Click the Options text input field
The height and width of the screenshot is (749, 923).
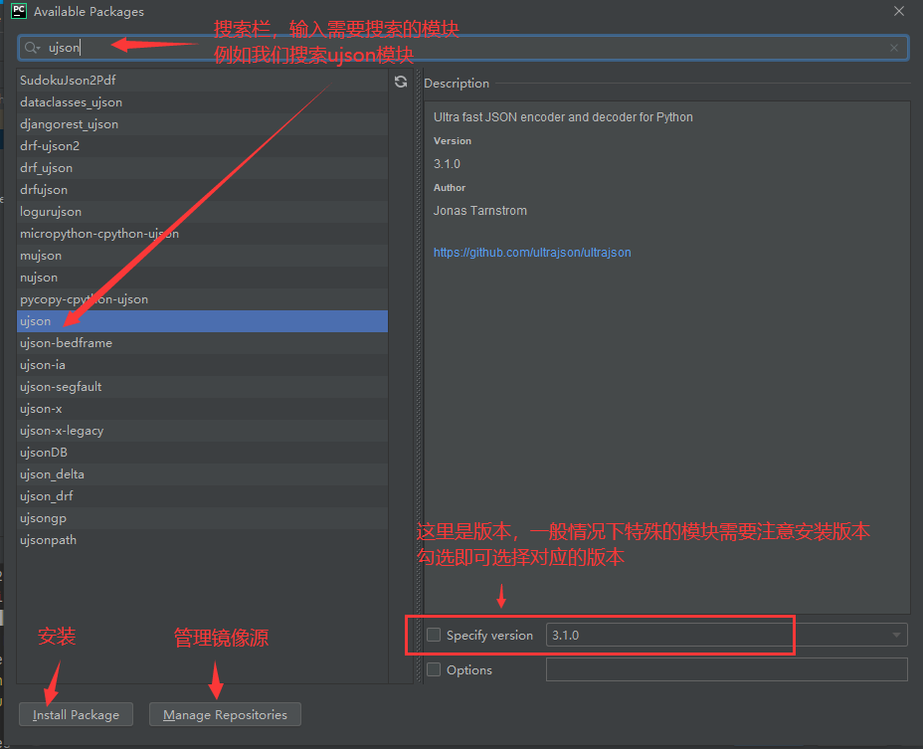(726, 669)
